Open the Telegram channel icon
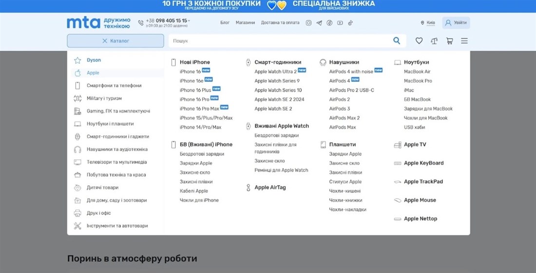The width and height of the screenshot is (536, 273). point(319,23)
